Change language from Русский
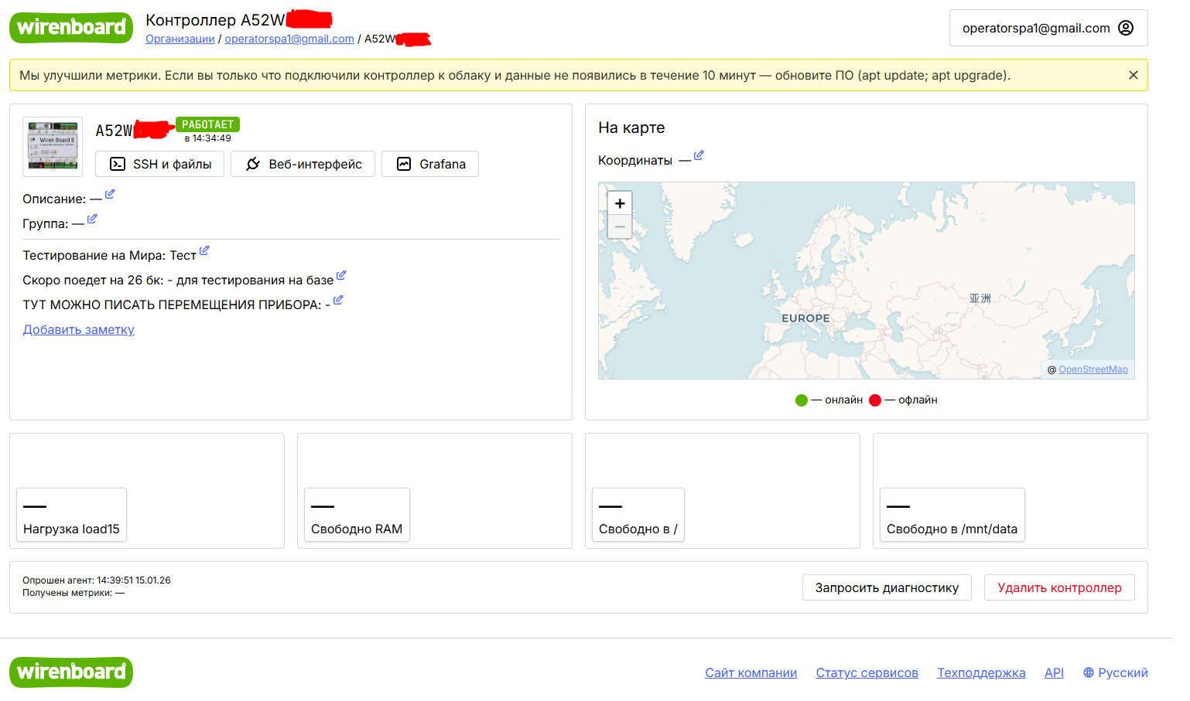 point(1115,672)
